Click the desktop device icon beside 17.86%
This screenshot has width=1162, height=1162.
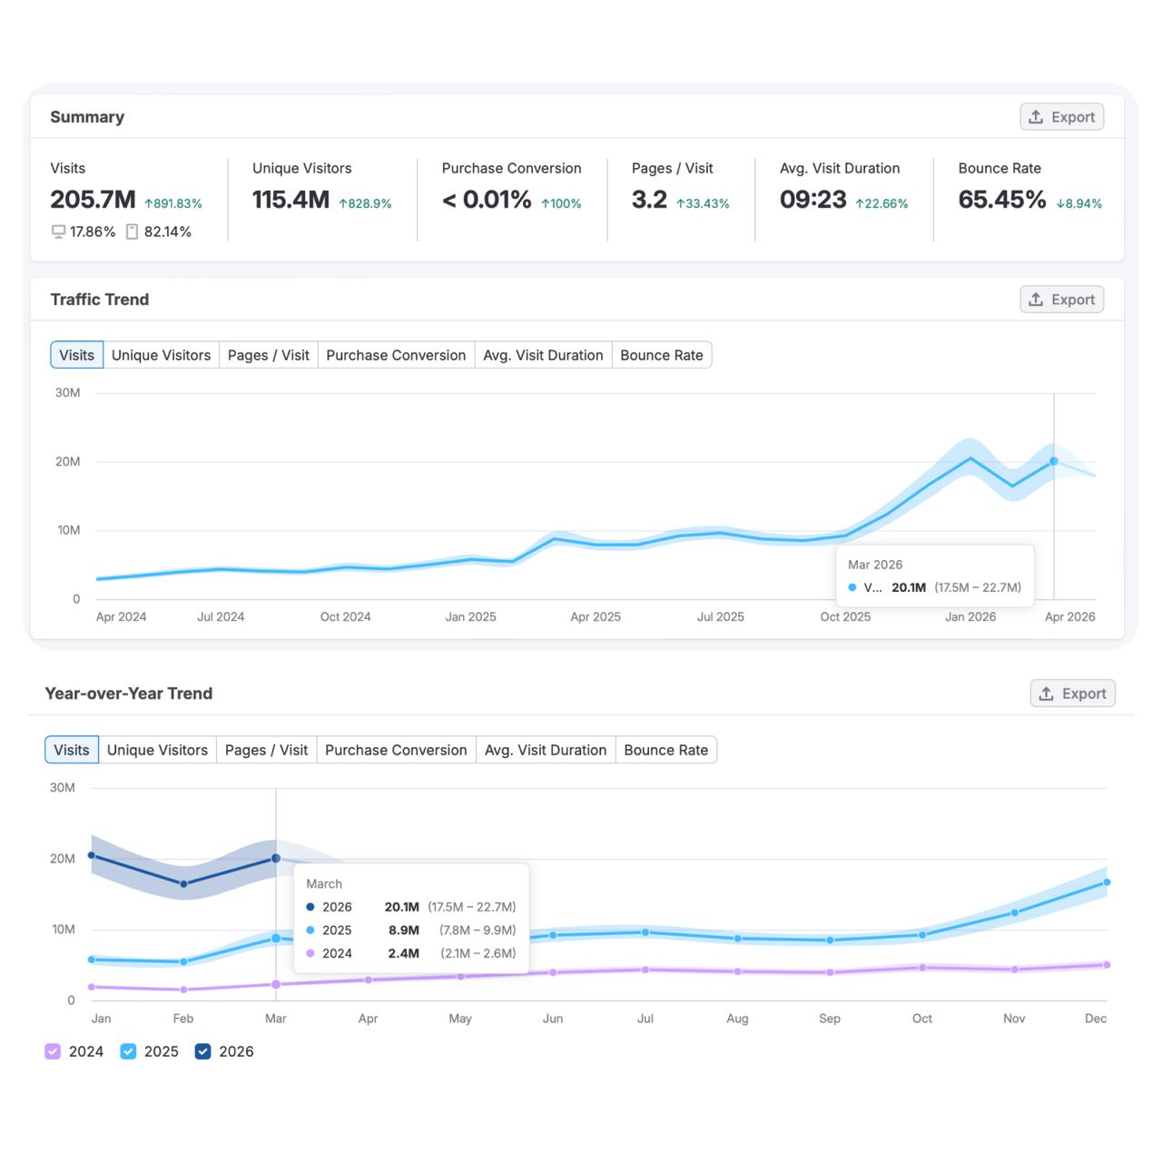pos(56,231)
